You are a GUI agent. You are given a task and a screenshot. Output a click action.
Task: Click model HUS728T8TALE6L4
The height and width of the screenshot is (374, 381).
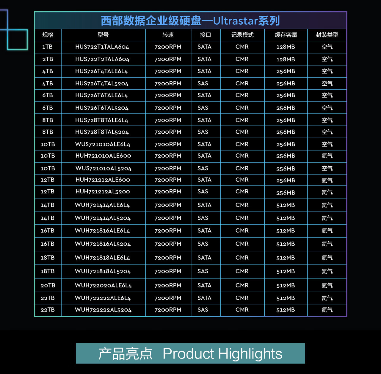pos(102,120)
